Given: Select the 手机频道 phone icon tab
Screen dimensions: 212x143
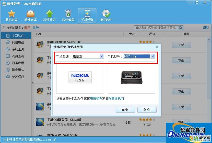Looking at the screenshot, I should pyautogui.click(x=87, y=16).
